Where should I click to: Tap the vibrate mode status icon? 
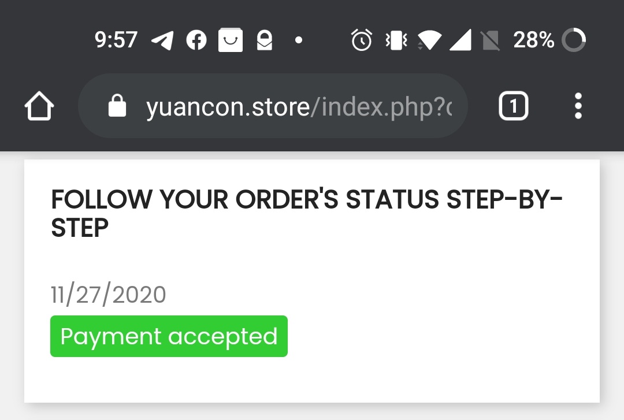396,40
